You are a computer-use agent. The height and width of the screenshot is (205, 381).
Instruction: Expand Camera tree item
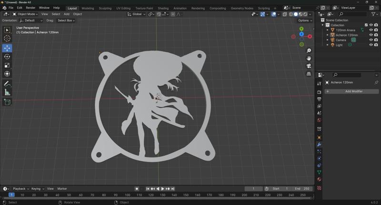click(x=328, y=40)
